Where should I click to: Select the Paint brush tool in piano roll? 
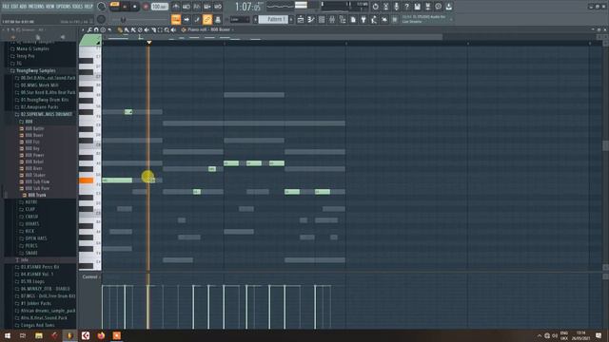(x=127, y=29)
